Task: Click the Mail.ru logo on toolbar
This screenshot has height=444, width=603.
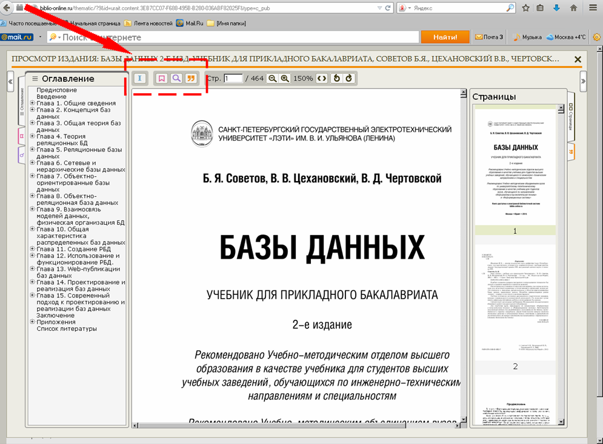Action: pos(17,38)
